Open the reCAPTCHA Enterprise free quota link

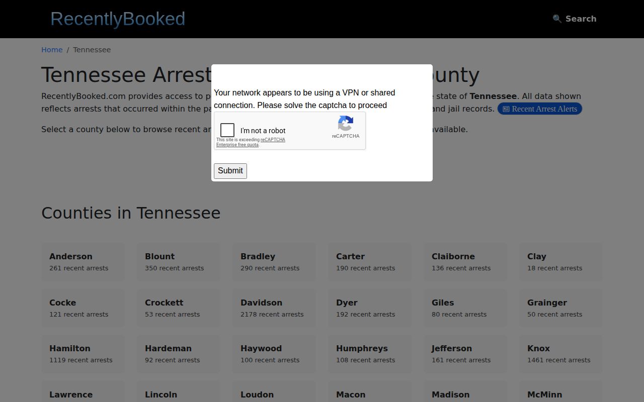pyautogui.click(x=251, y=142)
